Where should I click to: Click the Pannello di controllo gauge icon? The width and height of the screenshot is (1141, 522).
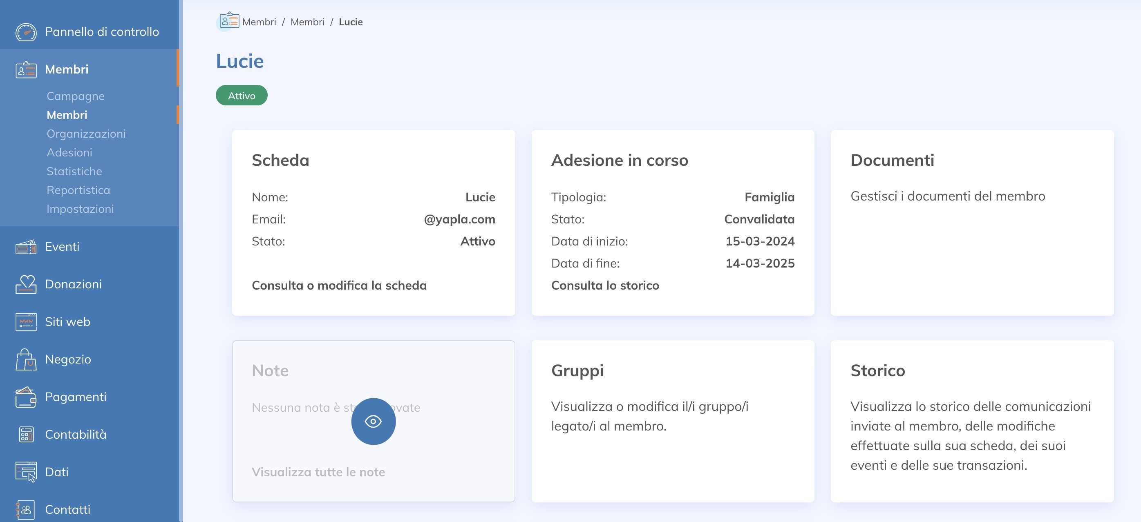(26, 32)
